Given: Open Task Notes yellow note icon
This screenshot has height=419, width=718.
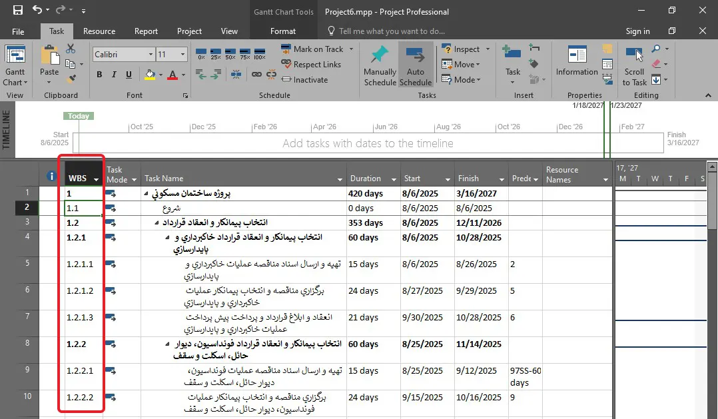Looking at the screenshot, I should pyautogui.click(x=607, y=49).
